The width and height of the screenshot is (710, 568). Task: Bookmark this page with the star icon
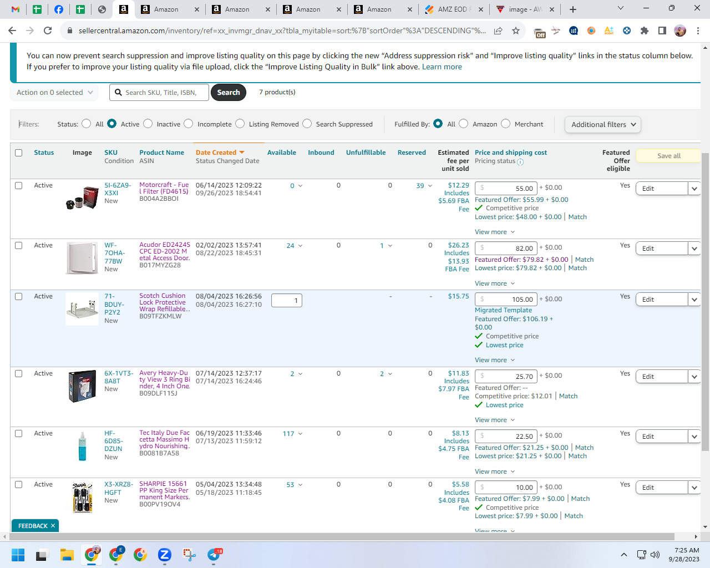coord(516,31)
